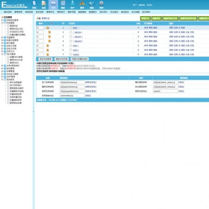Click the first green 增加栏目 button
This screenshot has height=209, width=209.
145,18
